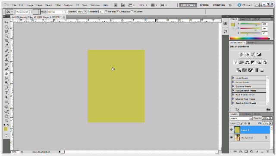This screenshot has height=156, width=276.
Task: Select the Path Selection tool
Action: (x=6, y=97)
